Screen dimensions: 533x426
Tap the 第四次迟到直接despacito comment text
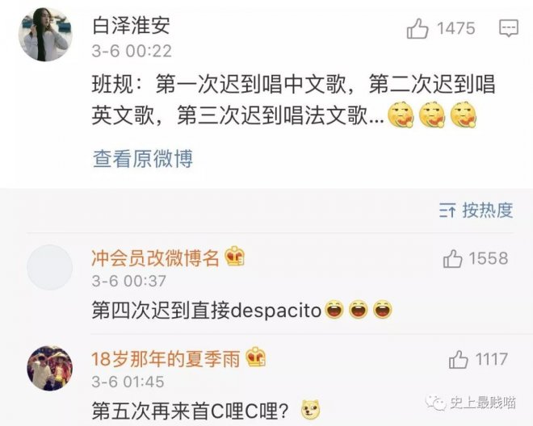tap(207, 311)
